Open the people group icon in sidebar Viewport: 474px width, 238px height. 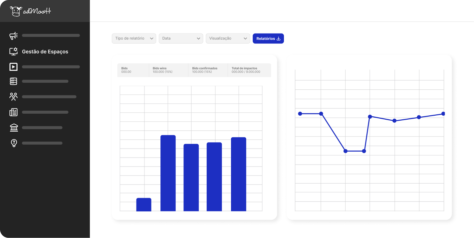14,97
